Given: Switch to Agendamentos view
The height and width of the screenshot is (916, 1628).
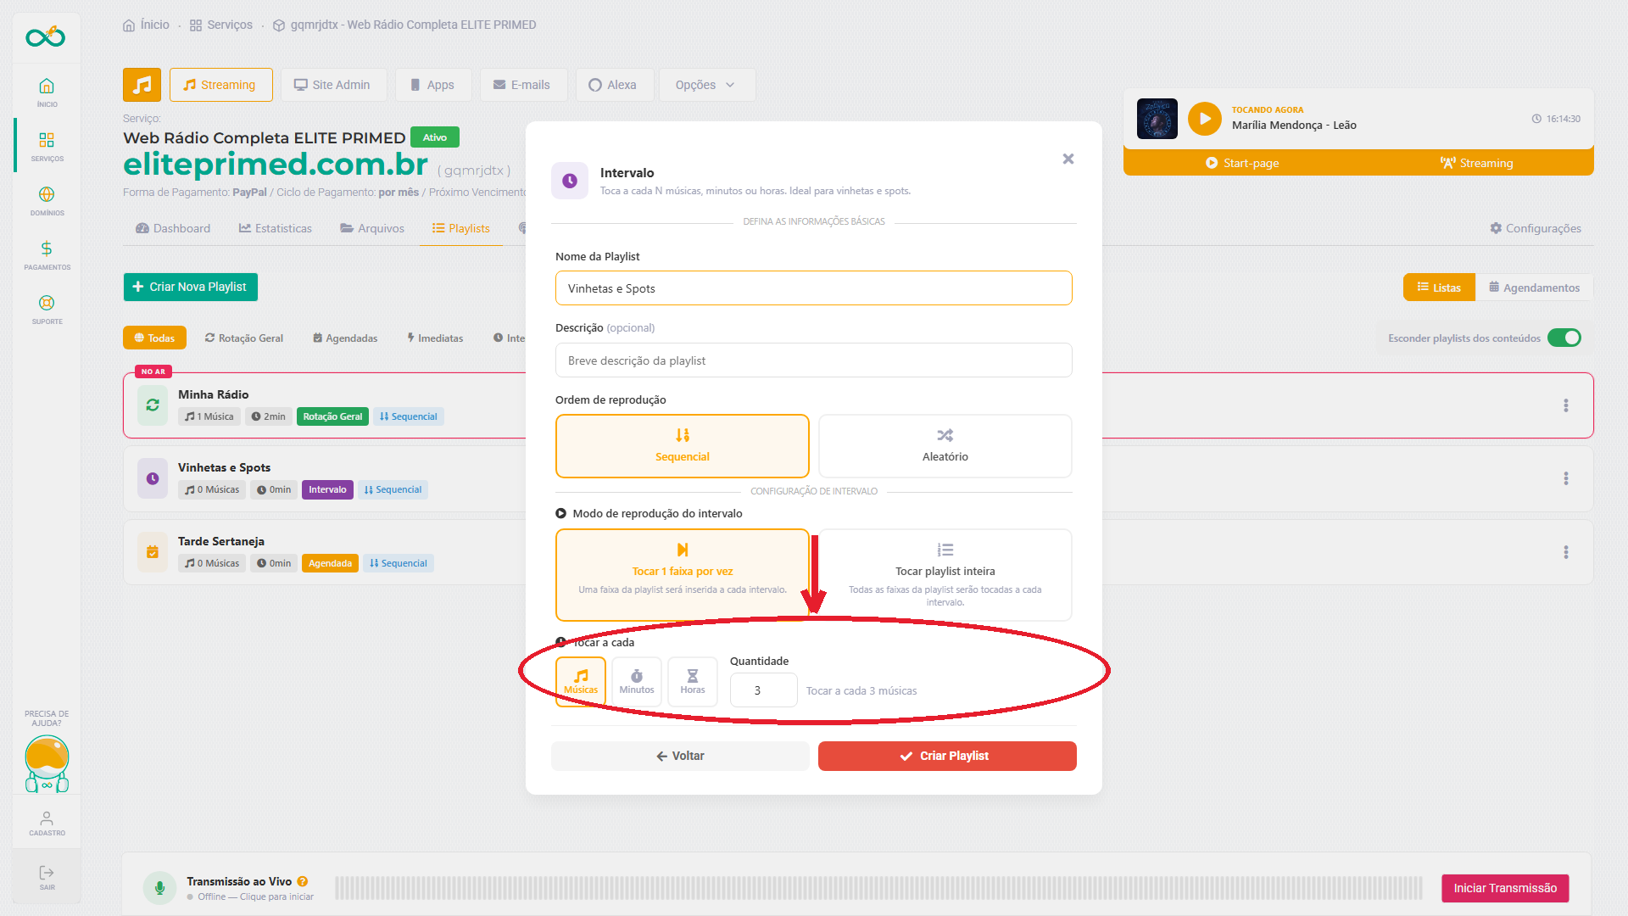Looking at the screenshot, I should click(1534, 288).
